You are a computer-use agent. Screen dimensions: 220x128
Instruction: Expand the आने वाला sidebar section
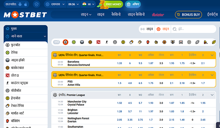(x=26, y=36)
